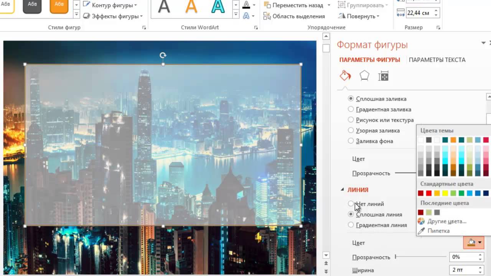Collapse the ЛИНИЯ section triangle
This screenshot has width=491, height=276.
click(342, 189)
